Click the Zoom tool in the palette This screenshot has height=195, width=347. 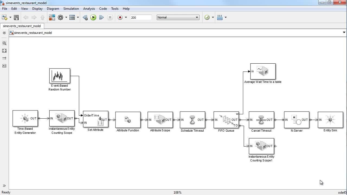(4, 43)
